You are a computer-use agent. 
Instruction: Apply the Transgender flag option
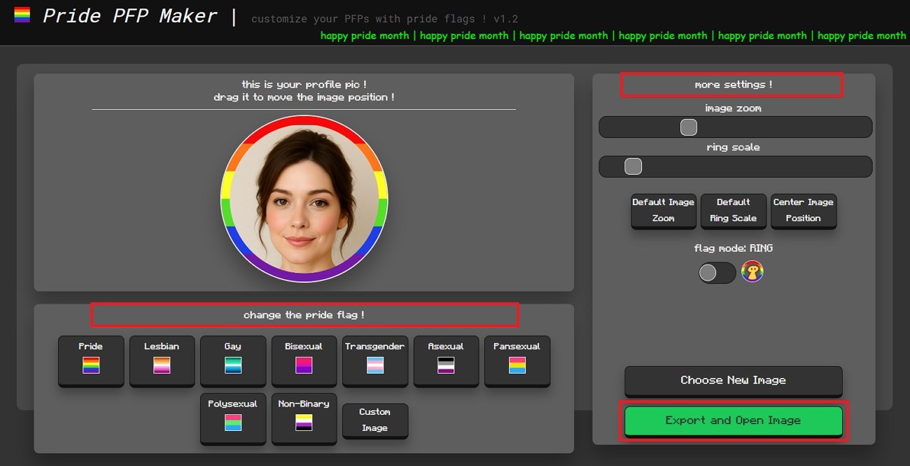(375, 360)
